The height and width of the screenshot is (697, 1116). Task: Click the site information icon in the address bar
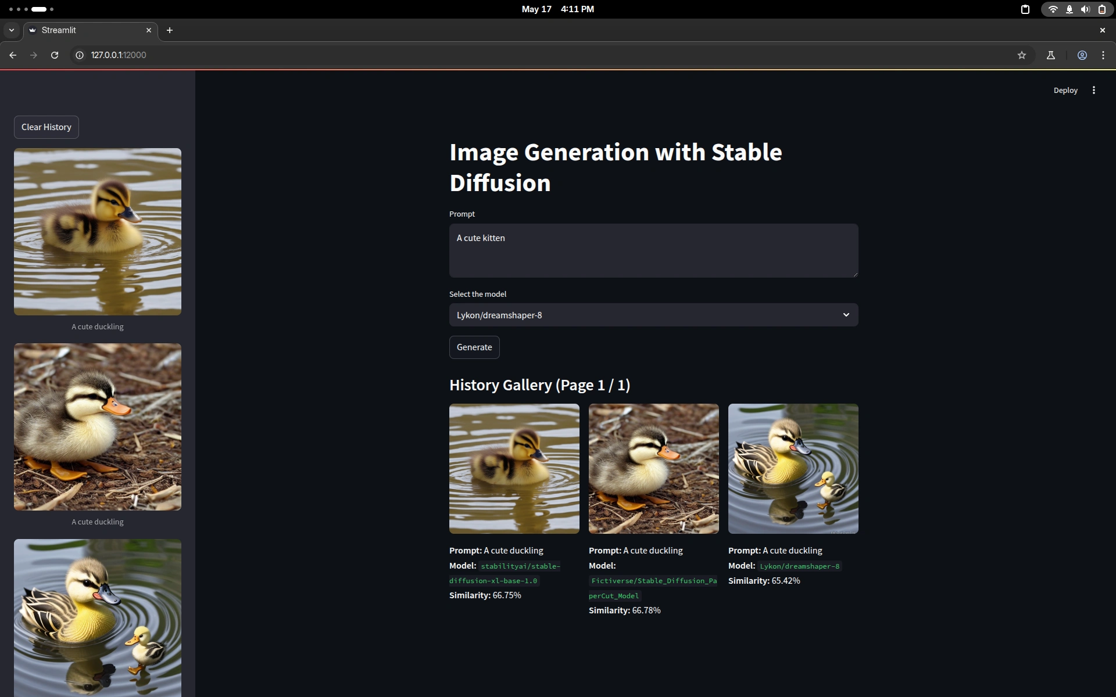click(80, 55)
